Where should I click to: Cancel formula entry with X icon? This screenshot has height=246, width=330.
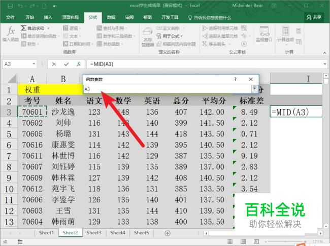coord(54,64)
